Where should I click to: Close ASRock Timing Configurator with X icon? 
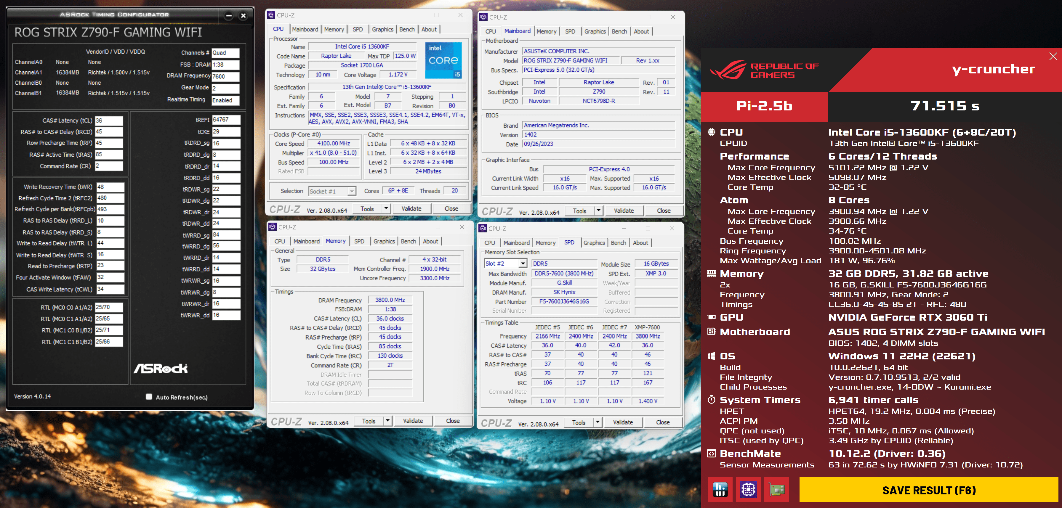[243, 16]
